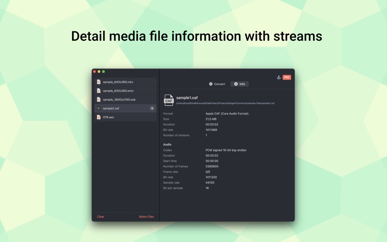Click the vob file type icon
Screen dimensions: 387x242
(x=99, y=100)
